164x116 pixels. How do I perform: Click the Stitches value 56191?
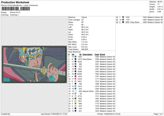(160, 2)
